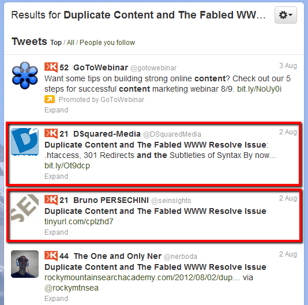Select the People you follow filter
This screenshot has width=308, height=305.
pyautogui.click(x=107, y=43)
